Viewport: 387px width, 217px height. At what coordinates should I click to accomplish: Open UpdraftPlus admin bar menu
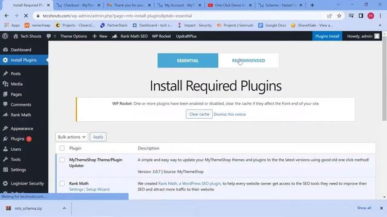tap(186, 36)
